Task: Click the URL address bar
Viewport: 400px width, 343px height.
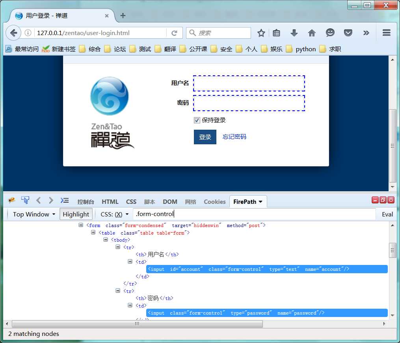Action: click(x=101, y=33)
